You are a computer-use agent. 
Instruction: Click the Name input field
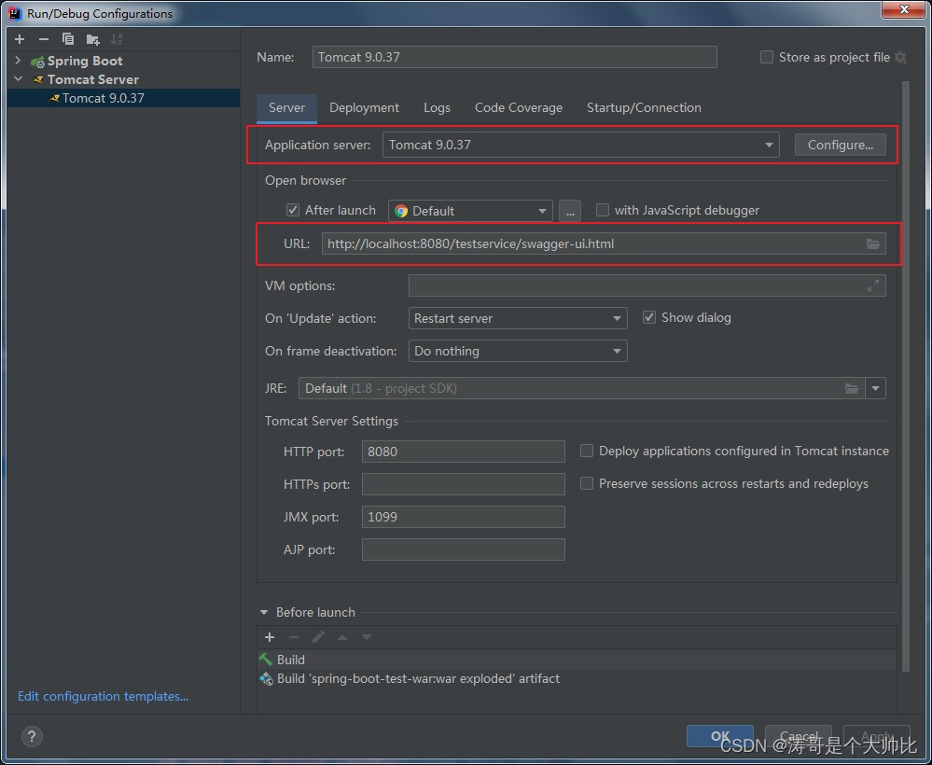pos(515,57)
